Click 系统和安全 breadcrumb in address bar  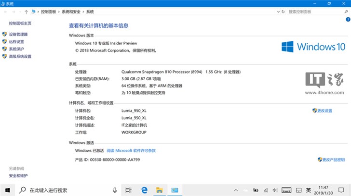click(71, 12)
